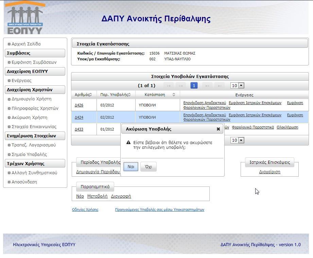The width and height of the screenshot is (313, 258).
Task: Click Φορολογικά Παραστατικά link for row Δ433
Action: tap(253, 127)
